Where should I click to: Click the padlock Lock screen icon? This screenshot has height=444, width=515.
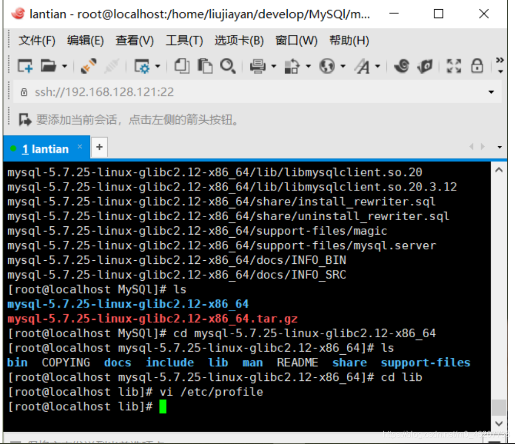(477, 66)
